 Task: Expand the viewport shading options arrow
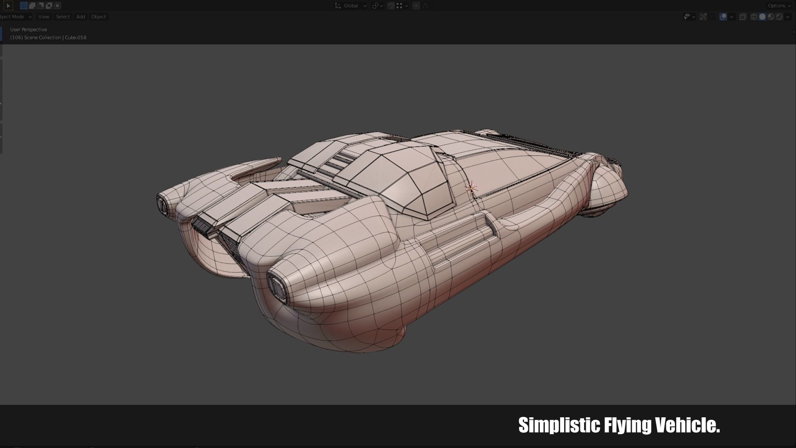coord(787,17)
